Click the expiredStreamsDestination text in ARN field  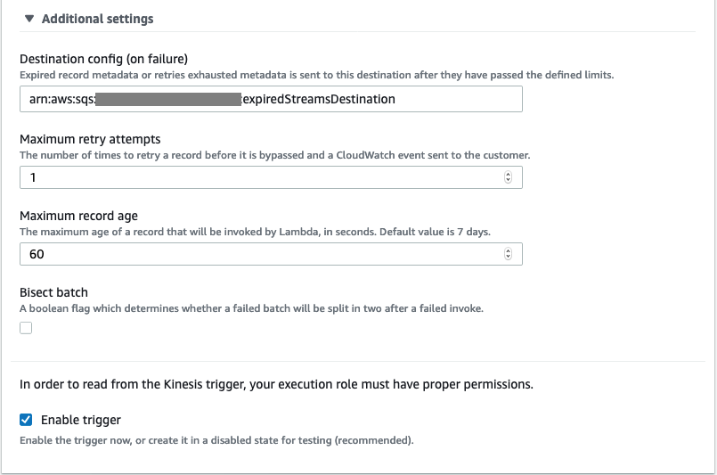pyautogui.click(x=318, y=99)
